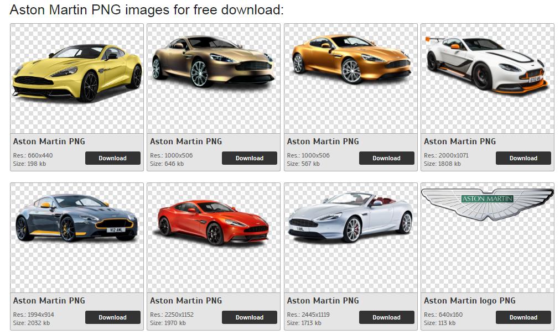Open the yellow Aston Martin thumbnail

(x=77, y=79)
